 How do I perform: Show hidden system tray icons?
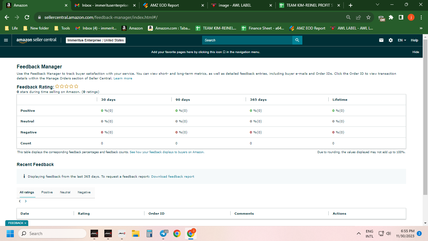coord(358,233)
